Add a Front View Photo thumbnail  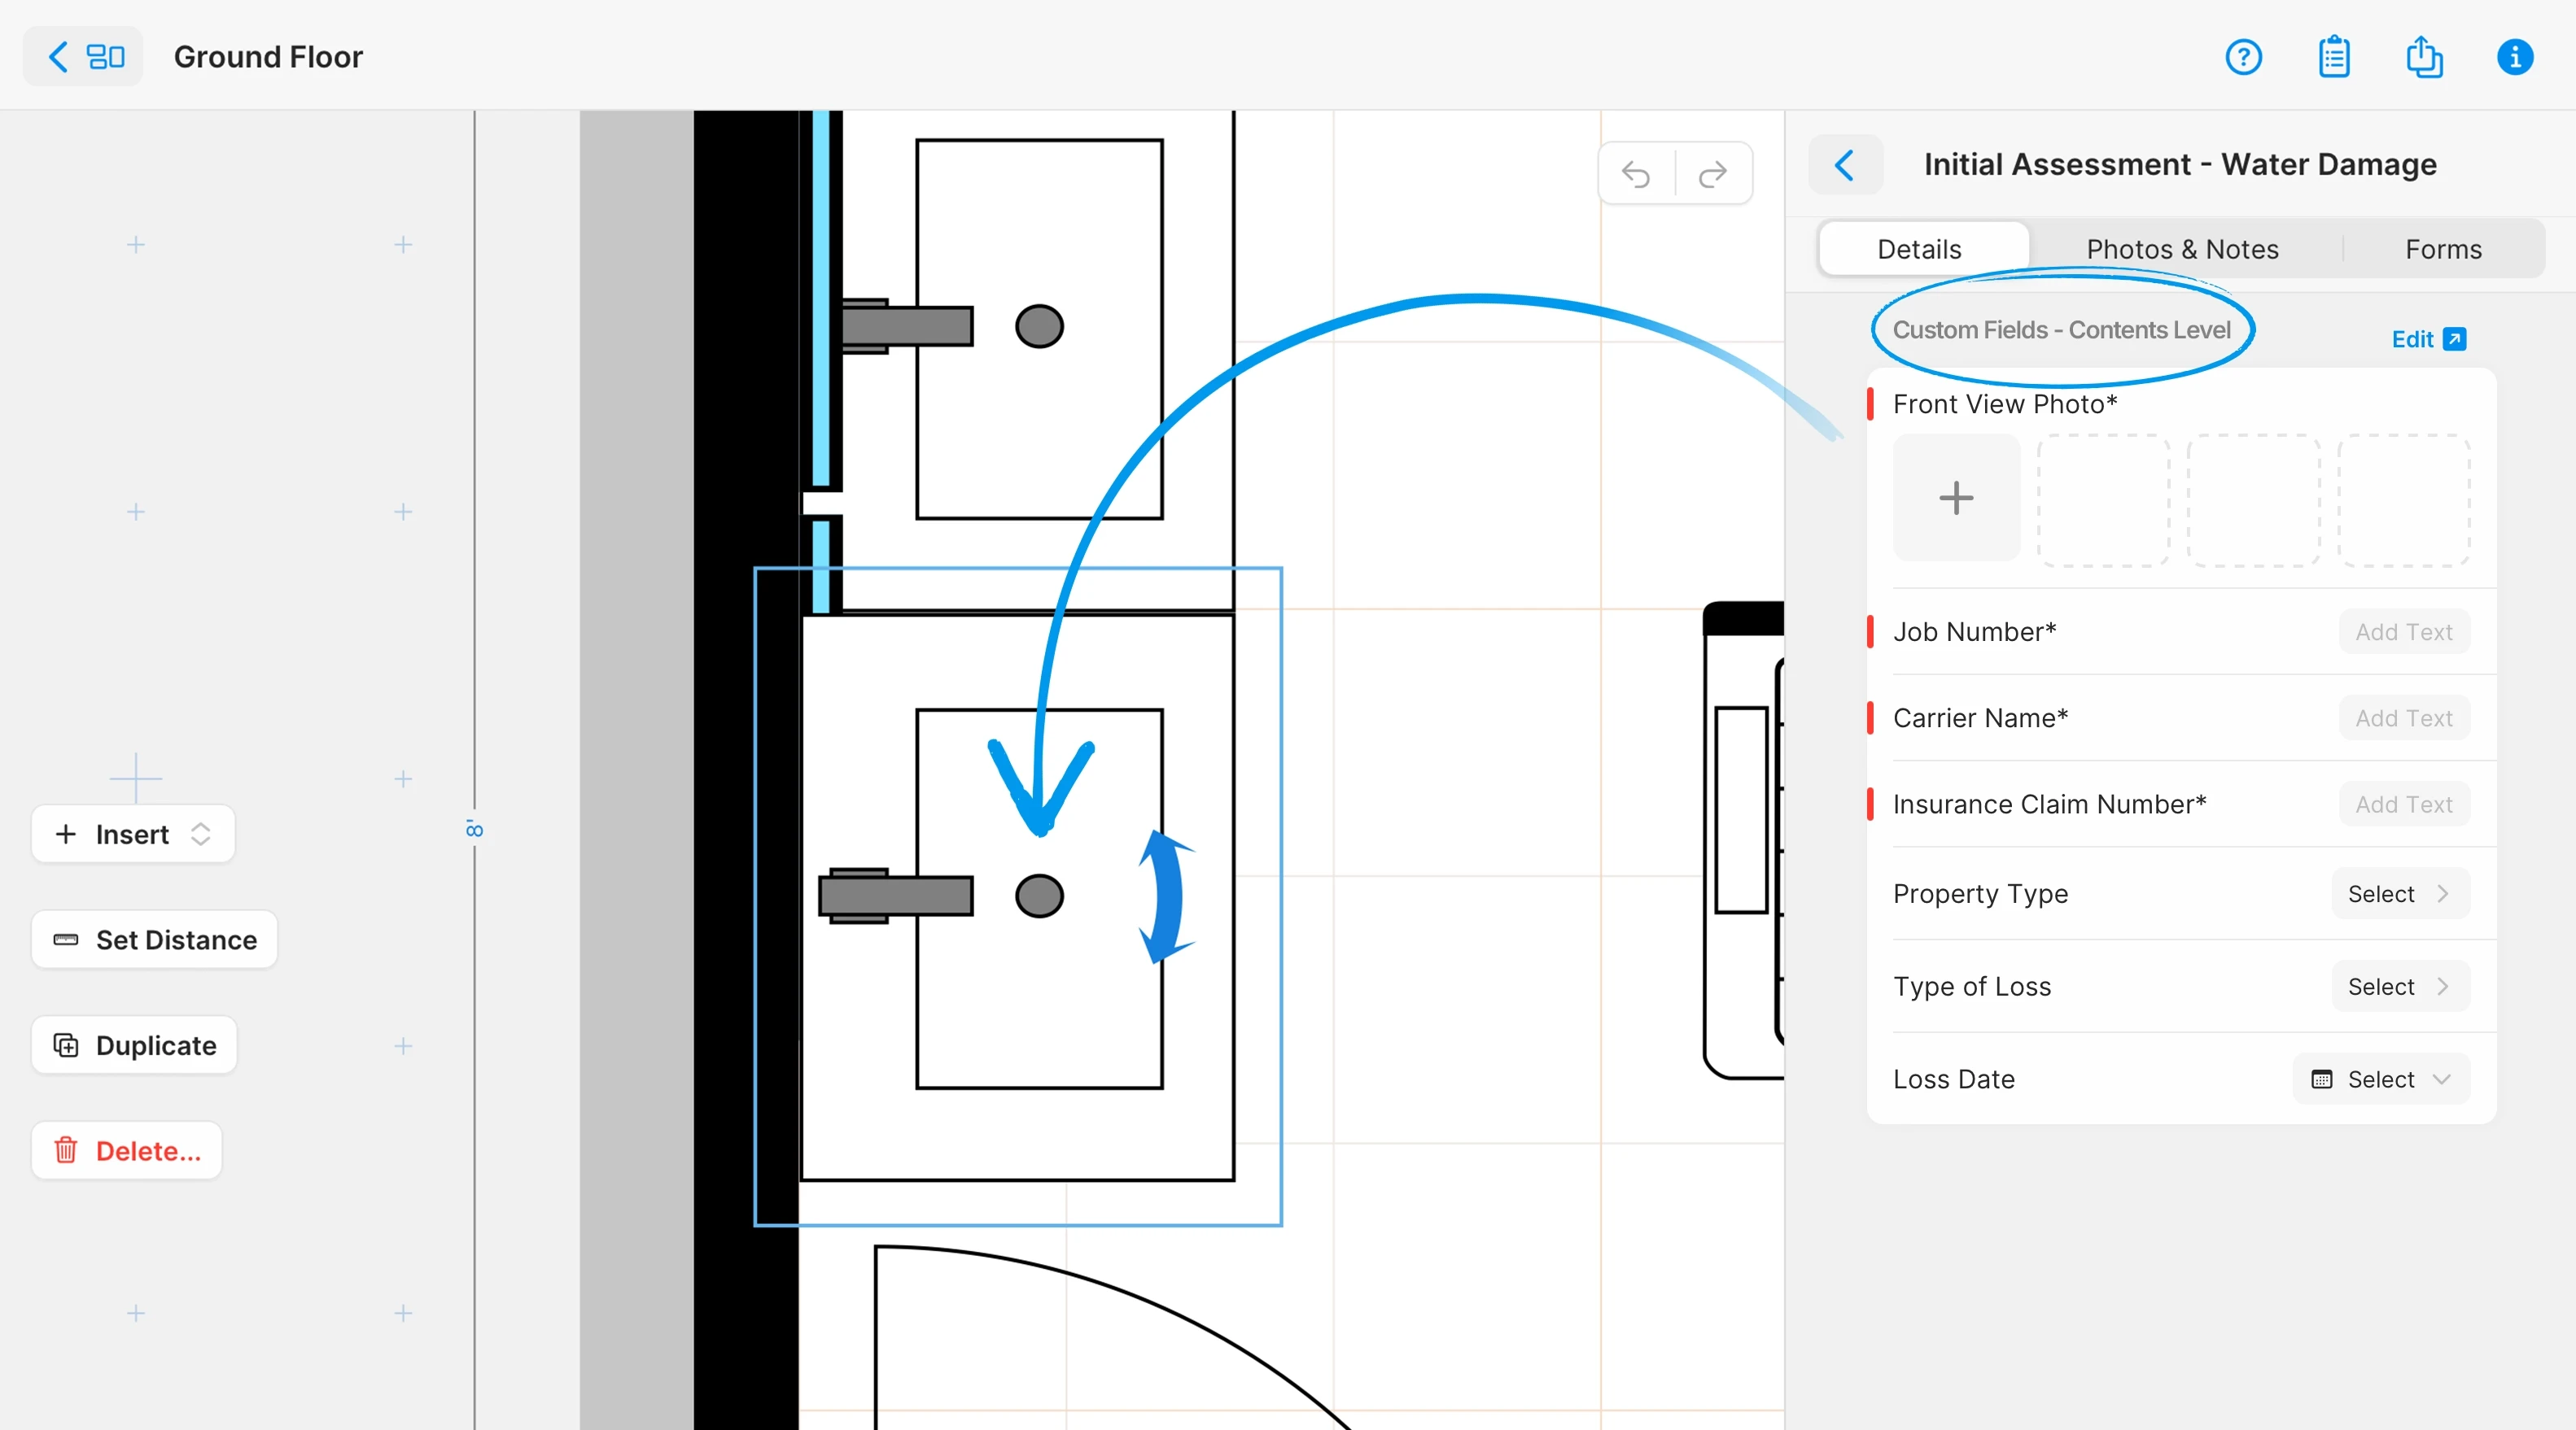1955,498
